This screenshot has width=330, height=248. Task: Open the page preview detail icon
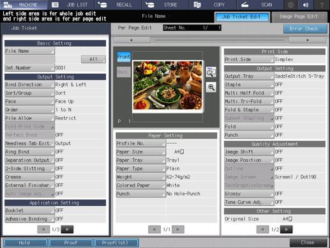[211, 72]
